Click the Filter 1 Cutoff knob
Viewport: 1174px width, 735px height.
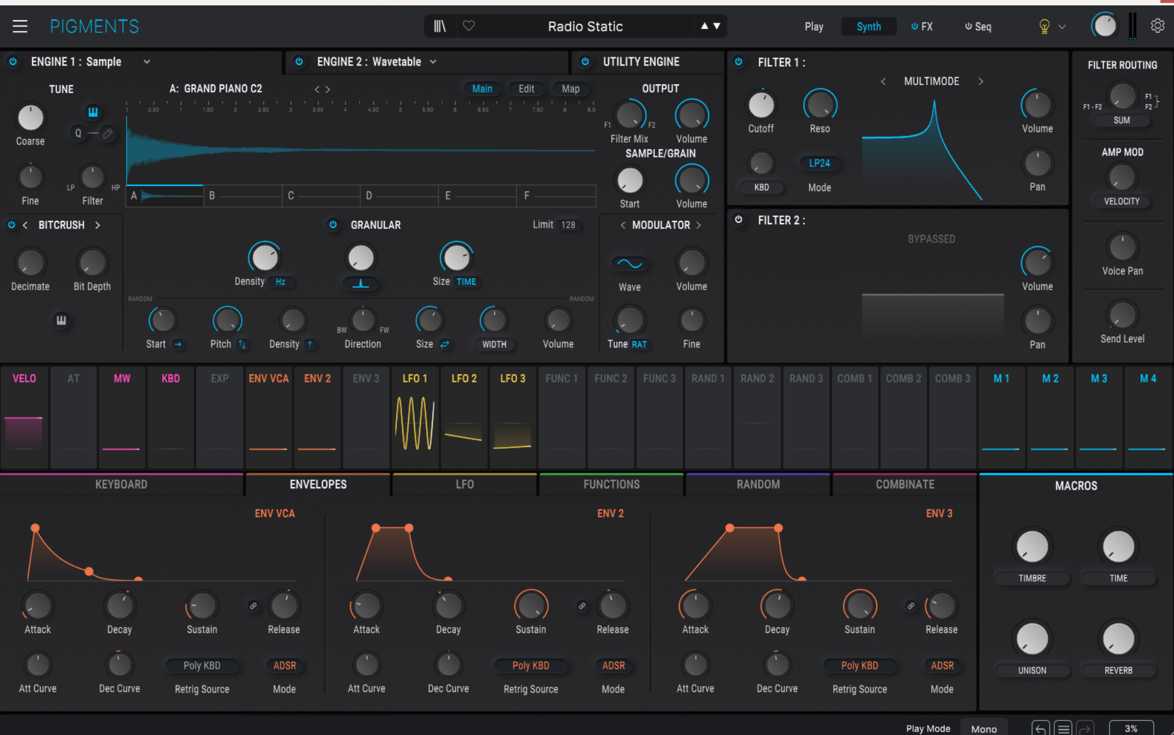point(761,106)
